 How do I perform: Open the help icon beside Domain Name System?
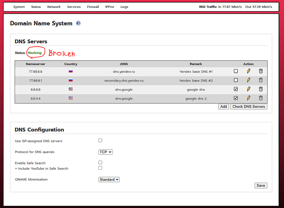coord(78,23)
